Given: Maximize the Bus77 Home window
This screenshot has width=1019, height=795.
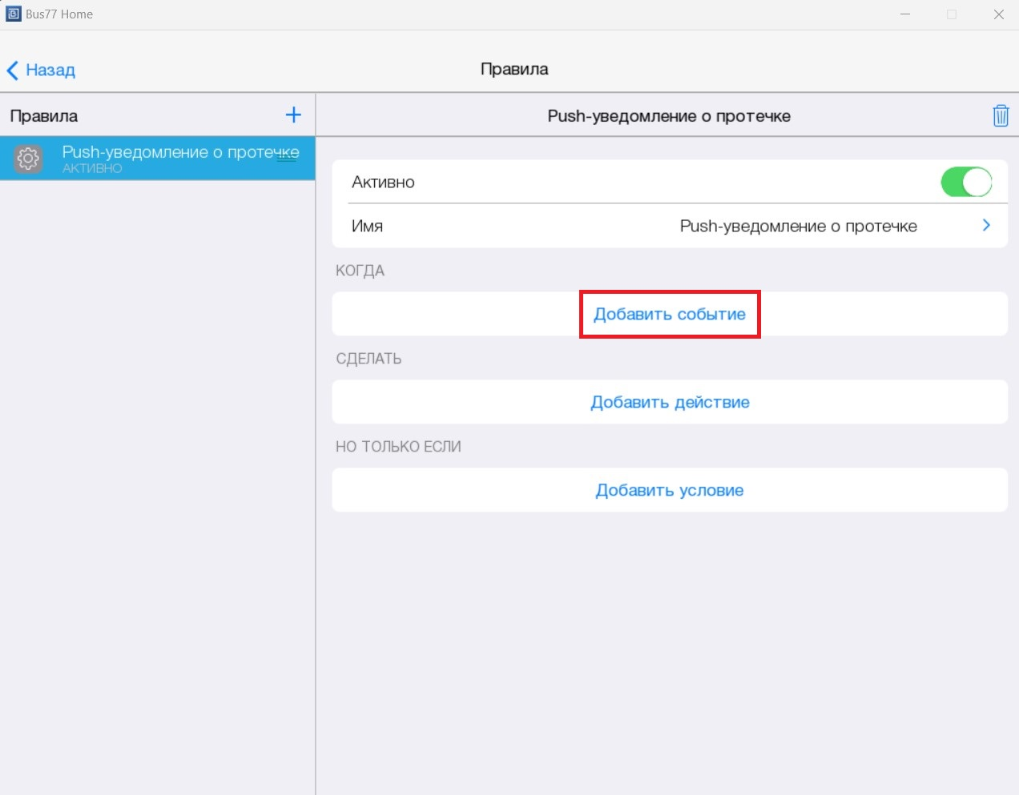Looking at the screenshot, I should (952, 14).
